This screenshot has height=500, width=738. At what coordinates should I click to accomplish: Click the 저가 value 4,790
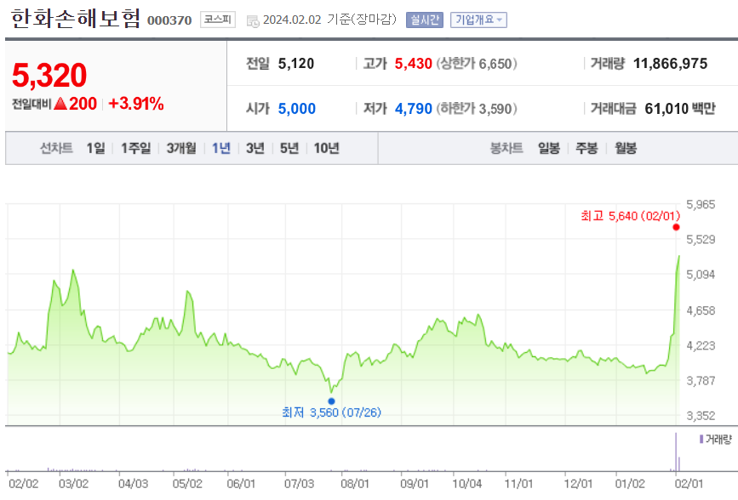(x=413, y=109)
